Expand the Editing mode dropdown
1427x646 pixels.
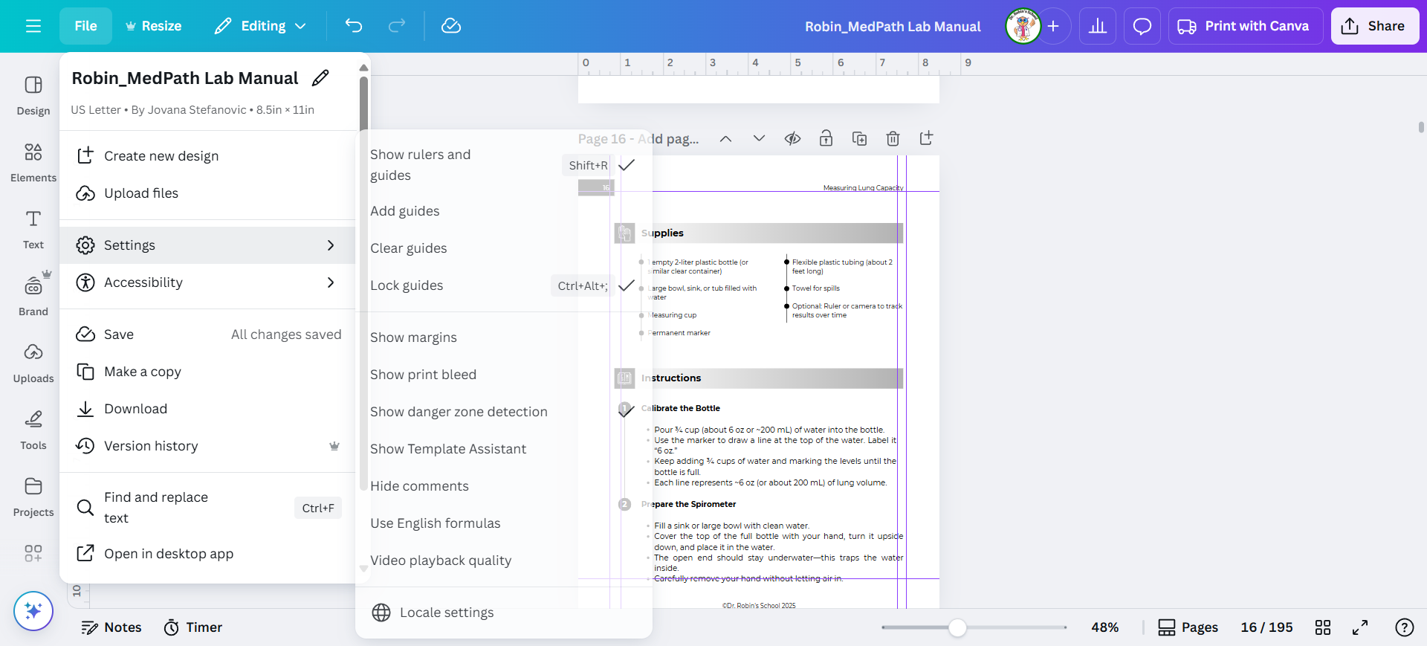click(x=260, y=26)
